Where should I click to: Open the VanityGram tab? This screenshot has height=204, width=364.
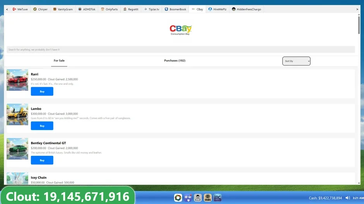click(63, 9)
